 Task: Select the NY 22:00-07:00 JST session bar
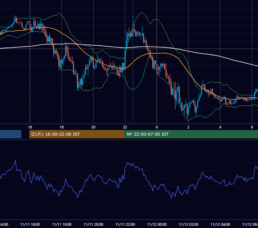click(x=191, y=134)
